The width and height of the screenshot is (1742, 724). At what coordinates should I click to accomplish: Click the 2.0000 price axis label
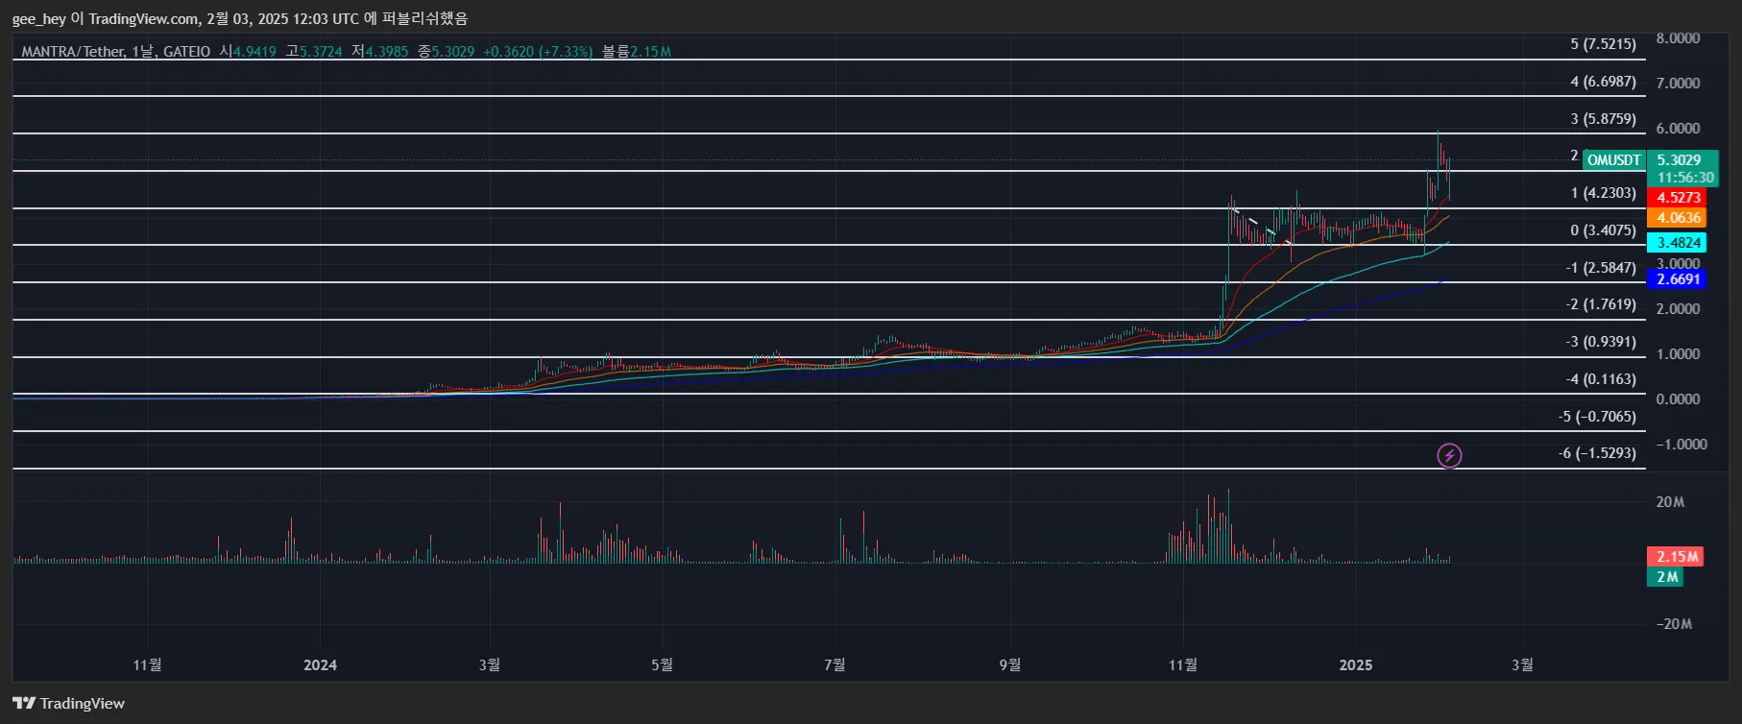tap(1678, 309)
